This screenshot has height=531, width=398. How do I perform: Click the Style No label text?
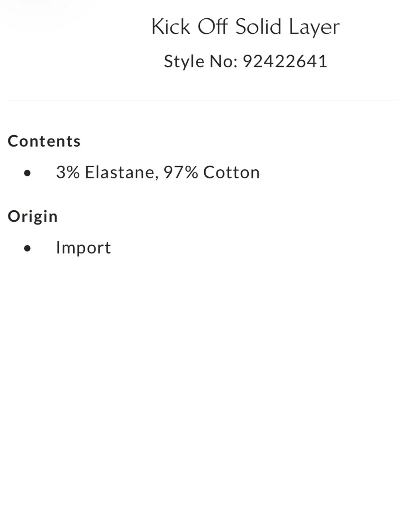click(x=201, y=61)
